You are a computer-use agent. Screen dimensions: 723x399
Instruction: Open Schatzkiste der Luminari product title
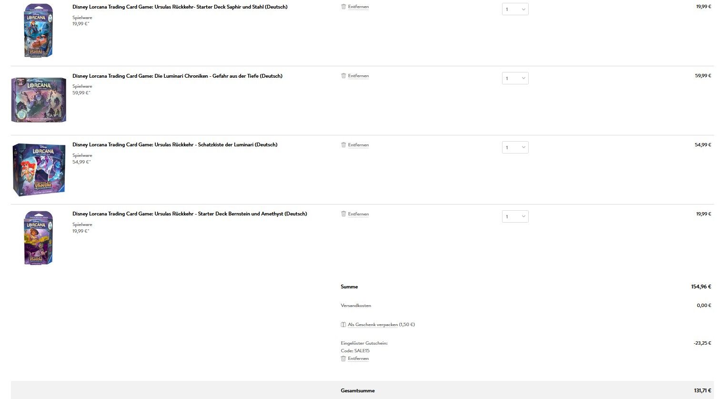click(175, 144)
